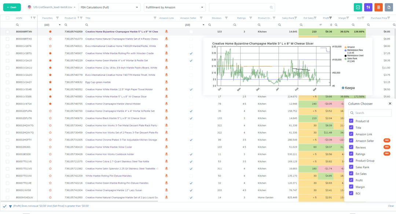Toggle favorite star for B0001V26T6 row

pos(50,46)
